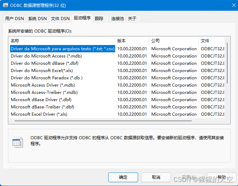This screenshot has height=186, width=238.
Task: Click the 应用(A) button
Action: tap(189, 177)
